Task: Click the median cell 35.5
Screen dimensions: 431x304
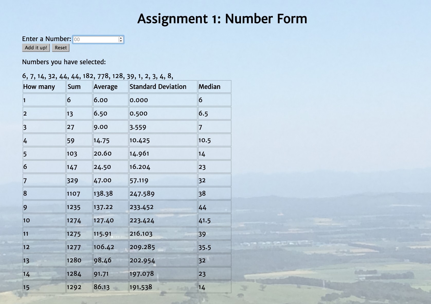Action: pyautogui.click(x=214, y=247)
